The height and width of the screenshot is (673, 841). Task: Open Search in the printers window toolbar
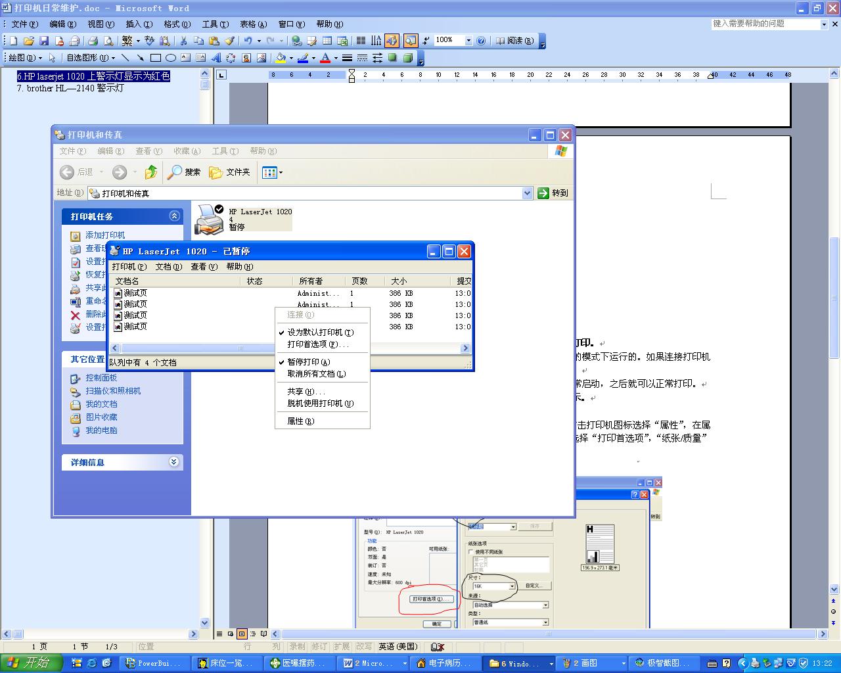pyautogui.click(x=185, y=172)
